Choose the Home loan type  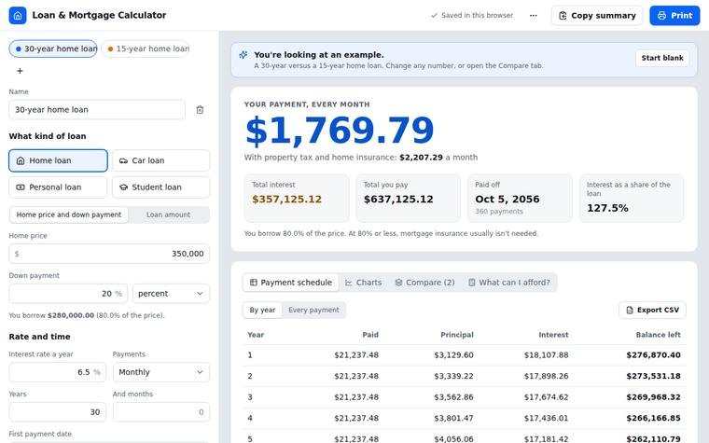coord(58,160)
